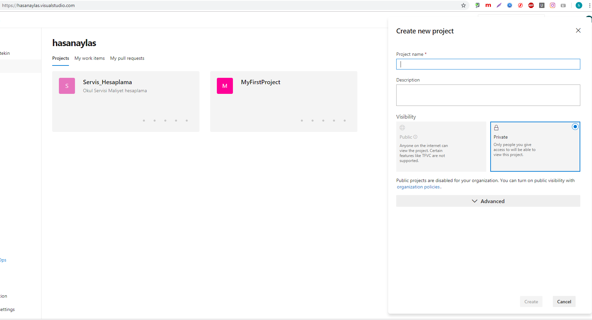The height and width of the screenshot is (320, 592).
Task: Click the grayed-out extension icon beside Instagram
Action: click(563, 5)
